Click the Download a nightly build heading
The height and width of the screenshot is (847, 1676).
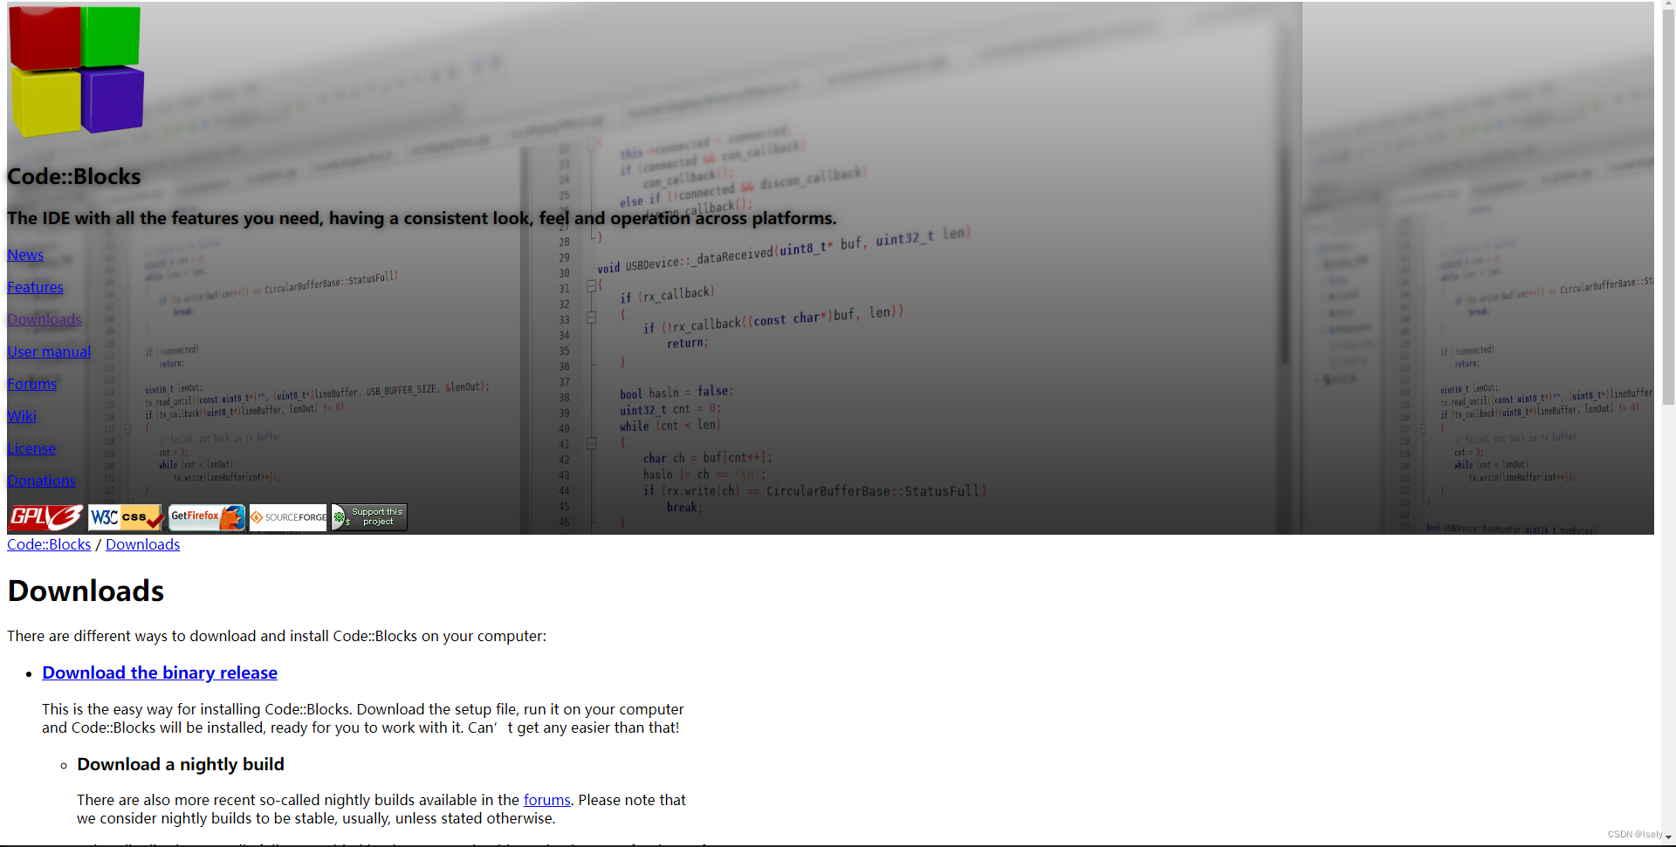point(181,764)
